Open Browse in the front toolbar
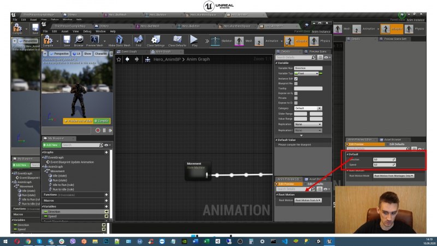This screenshot has width=437, height=246. [79, 41]
